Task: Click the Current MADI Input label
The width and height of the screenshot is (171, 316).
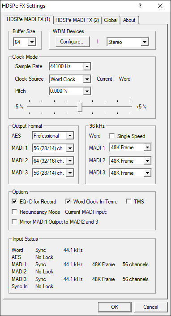Action: tap(86, 212)
